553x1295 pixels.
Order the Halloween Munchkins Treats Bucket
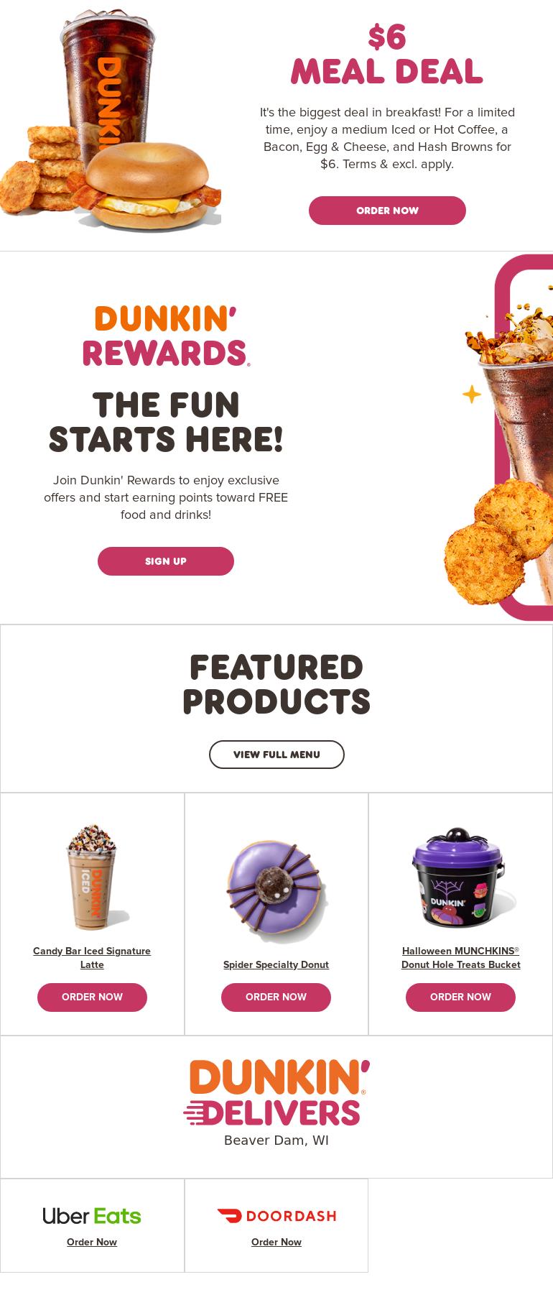click(x=460, y=997)
